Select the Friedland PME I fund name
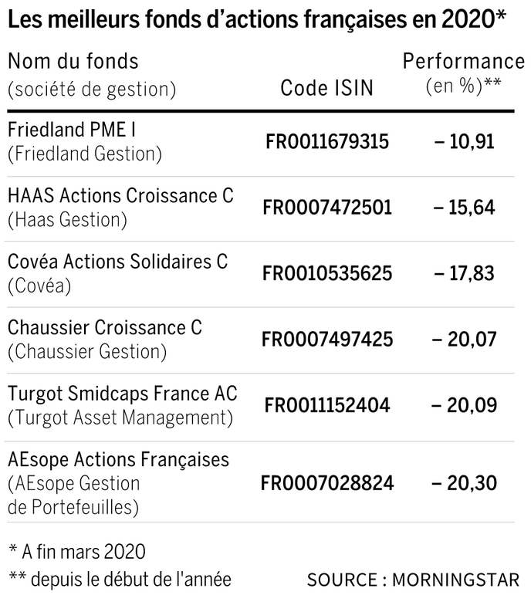 coord(72,130)
